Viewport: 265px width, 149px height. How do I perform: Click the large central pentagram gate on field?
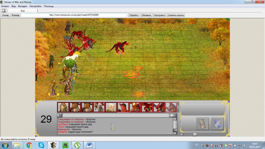[131, 74]
